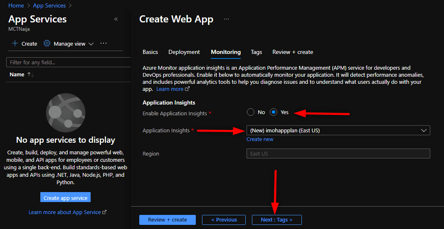Go to Review + create tab

(293, 52)
